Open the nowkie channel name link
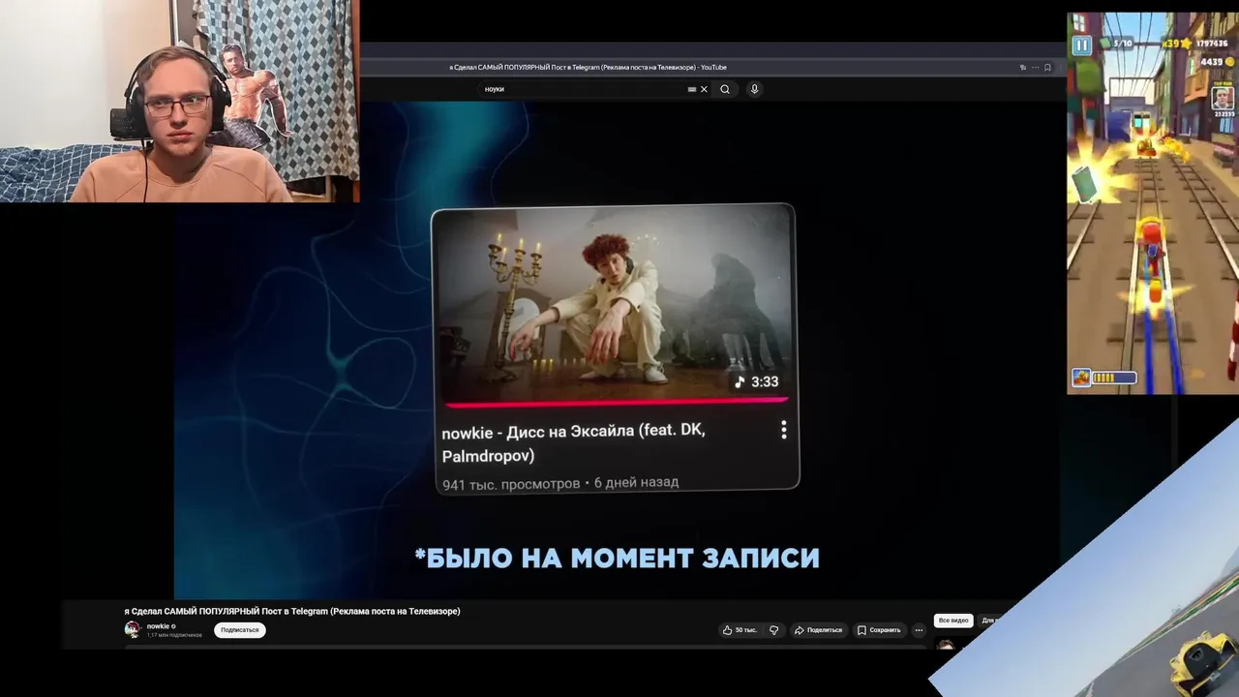Screen dimensions: 1239x697 click(158, 626)
